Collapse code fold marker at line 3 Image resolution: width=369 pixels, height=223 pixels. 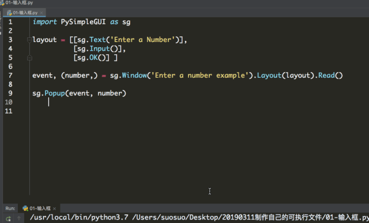[x=29, y=40]
